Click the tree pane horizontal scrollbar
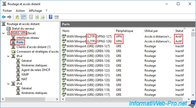Image resolution: width=196 pixels, height=108 pixels. click(25, 99)
